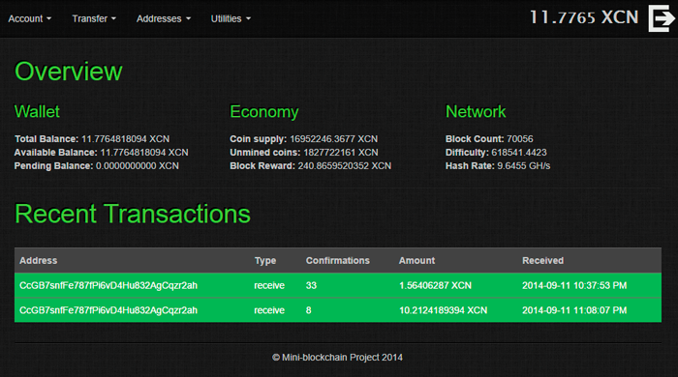Select the Total Balance value 11.7764818094 XCN

click(x=125, y=139)
